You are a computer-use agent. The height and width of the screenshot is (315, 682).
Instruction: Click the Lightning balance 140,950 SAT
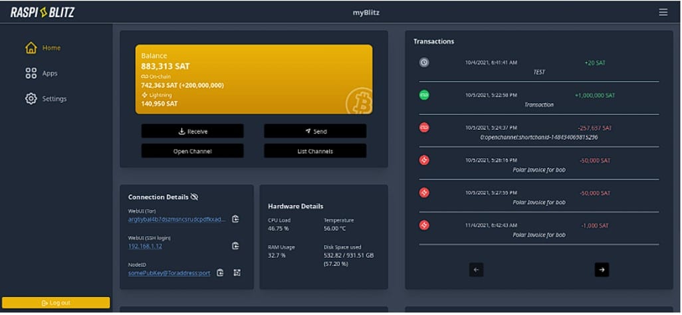pos(159,104)
